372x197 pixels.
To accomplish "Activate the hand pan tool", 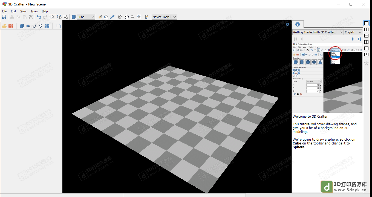I will click(126, 17).
